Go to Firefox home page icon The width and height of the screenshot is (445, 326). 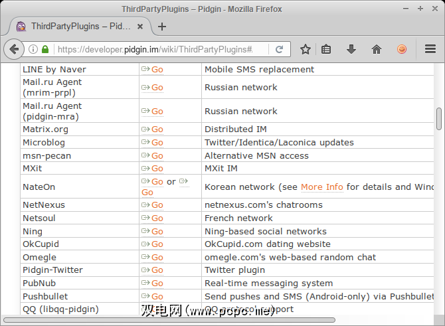click(377, 49)
